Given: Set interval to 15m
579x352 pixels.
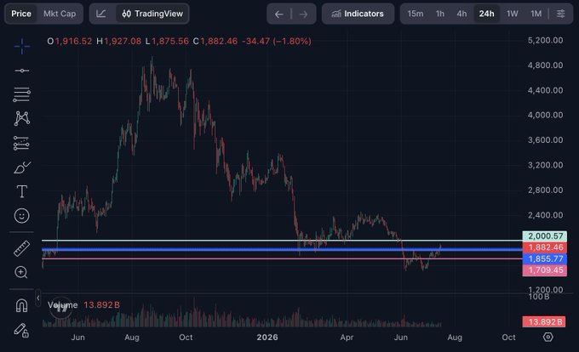Looking at the screenshot, I should [x=416, y=14].
